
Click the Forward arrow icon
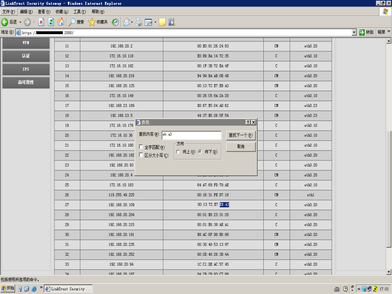27,22
